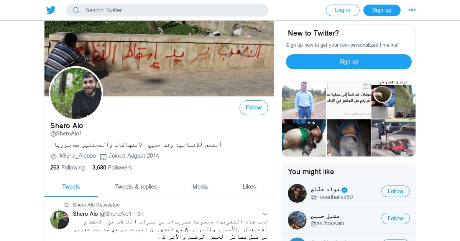This screenshot has height=241, width=460.
Task: Click the wide Sign up button in sidebar
Action: point(349,62)
